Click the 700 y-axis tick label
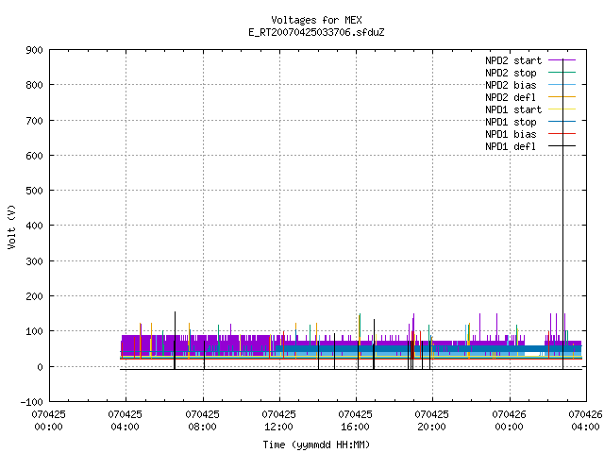 34,121
